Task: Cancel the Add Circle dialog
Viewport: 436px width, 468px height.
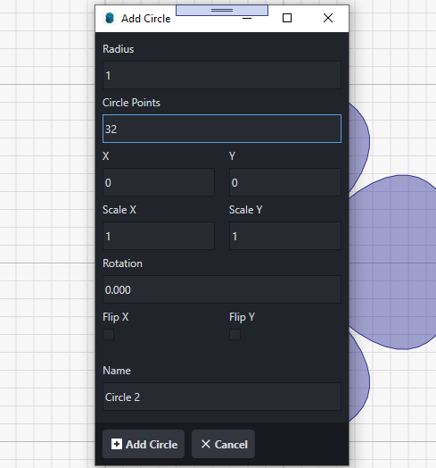Action: coord(223,444)
